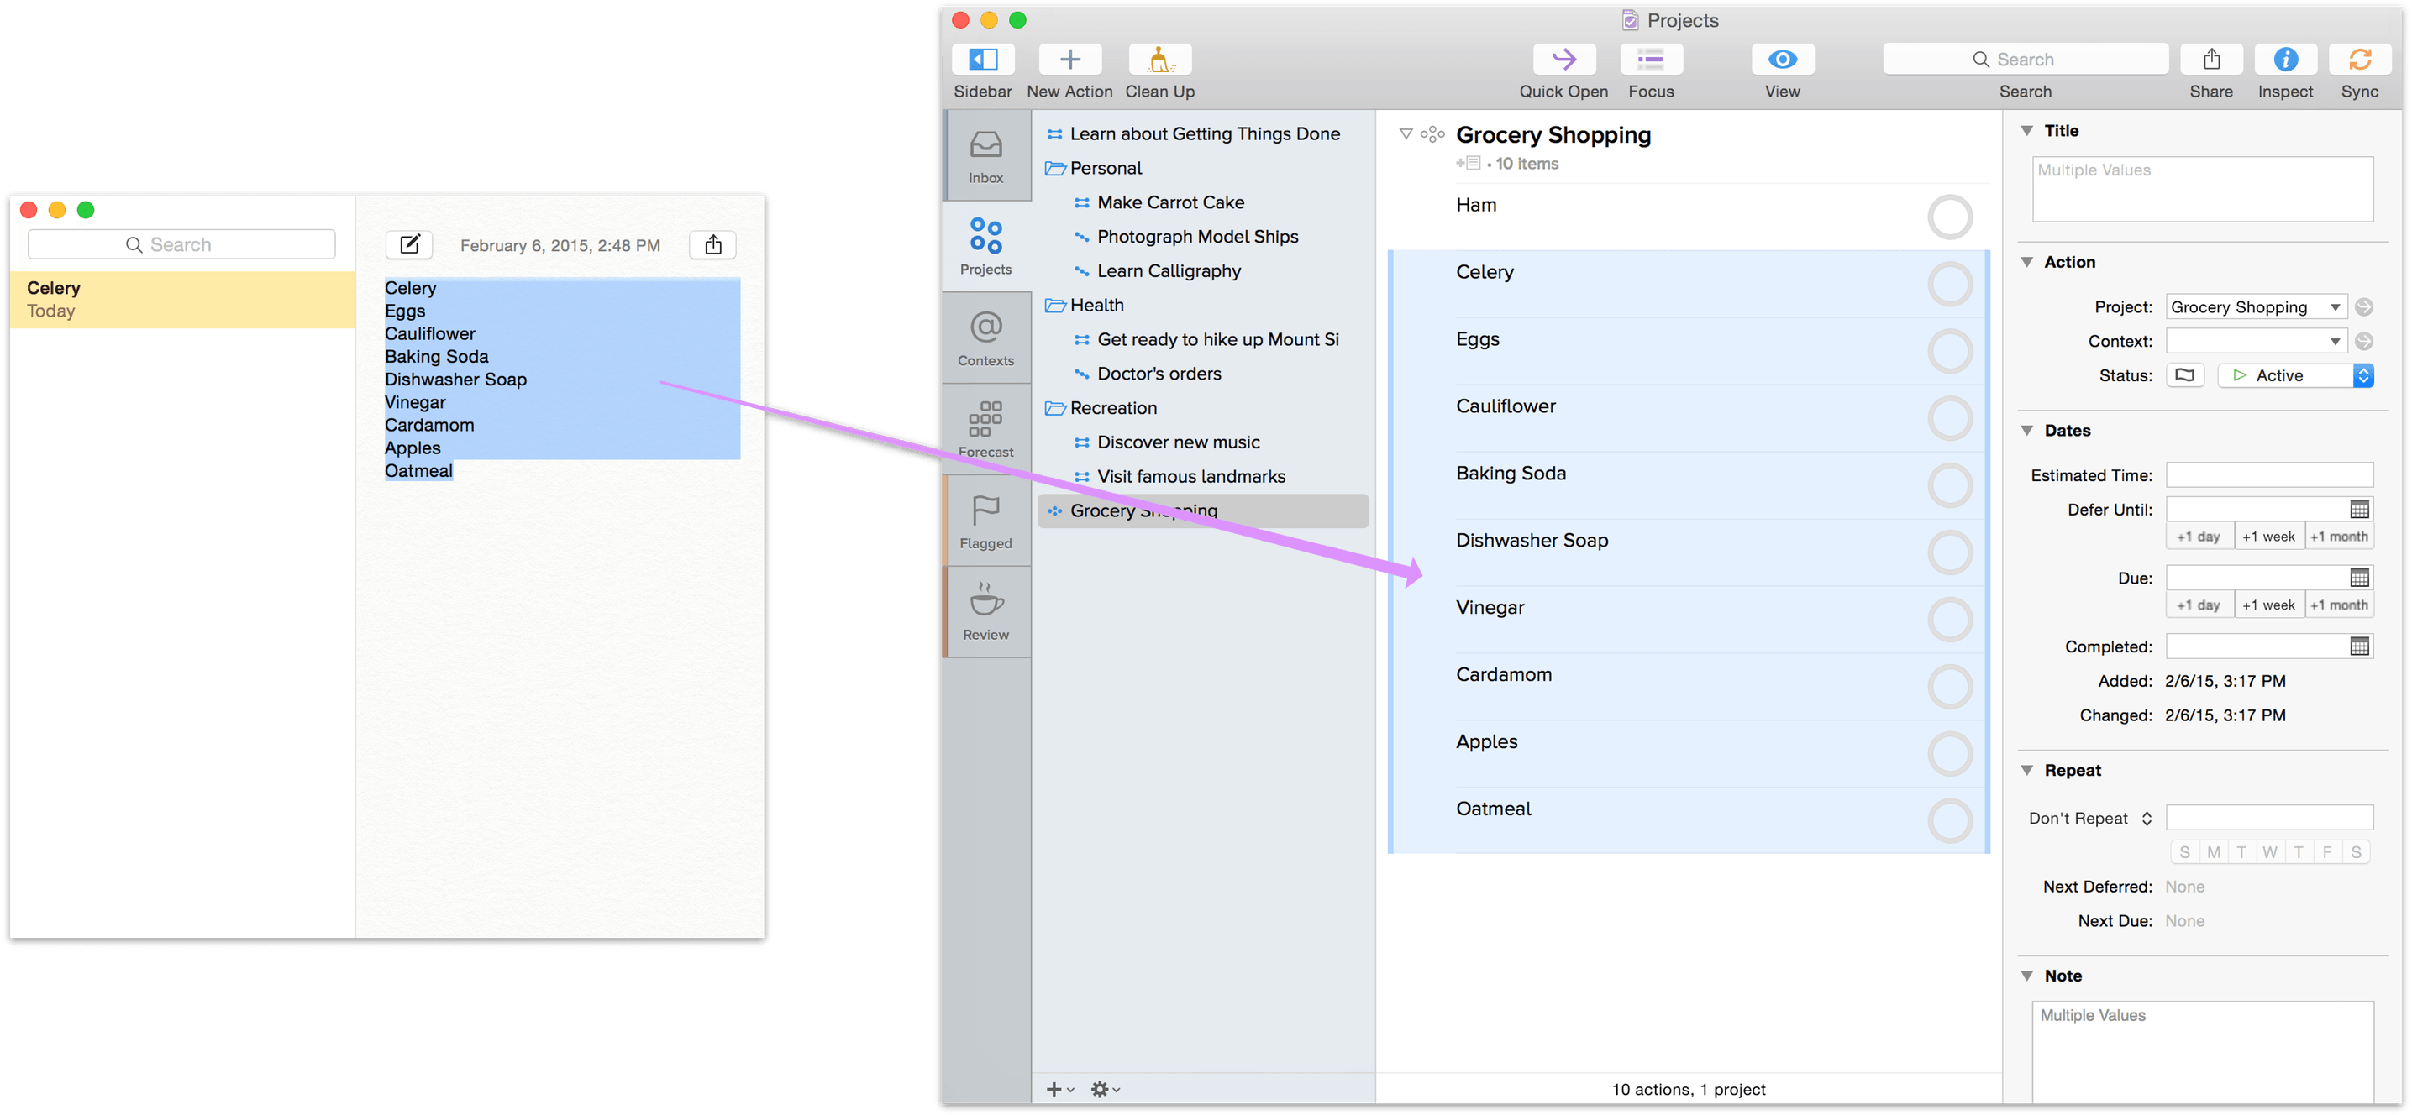Select the Personal folder
2412x1115 pixels.
point(1203,169)
